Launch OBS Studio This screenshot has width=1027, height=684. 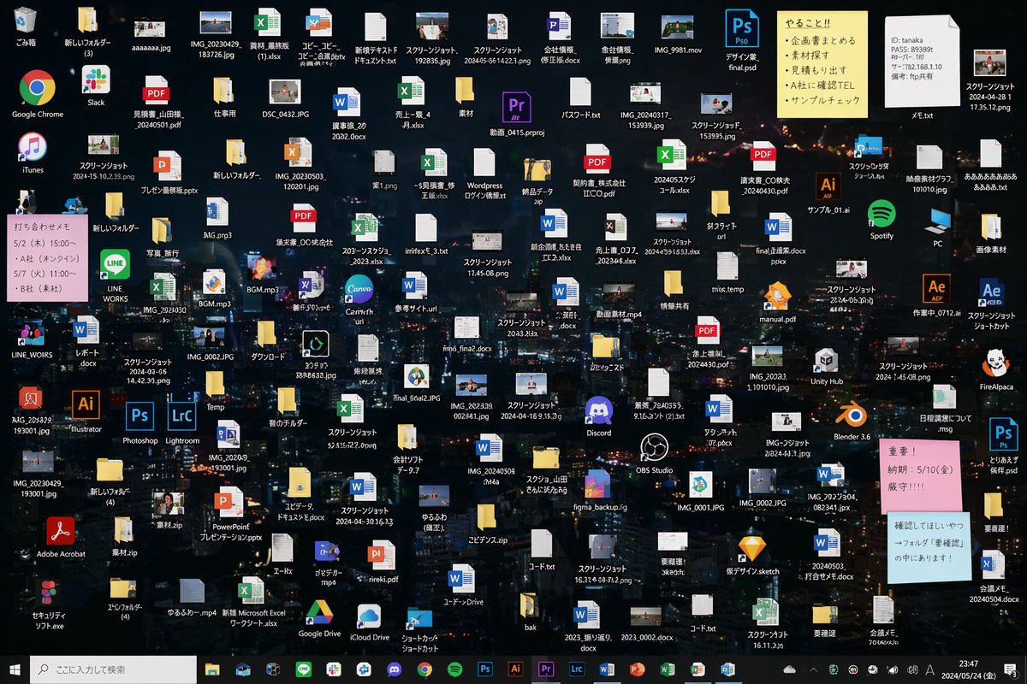coord(656,445)
